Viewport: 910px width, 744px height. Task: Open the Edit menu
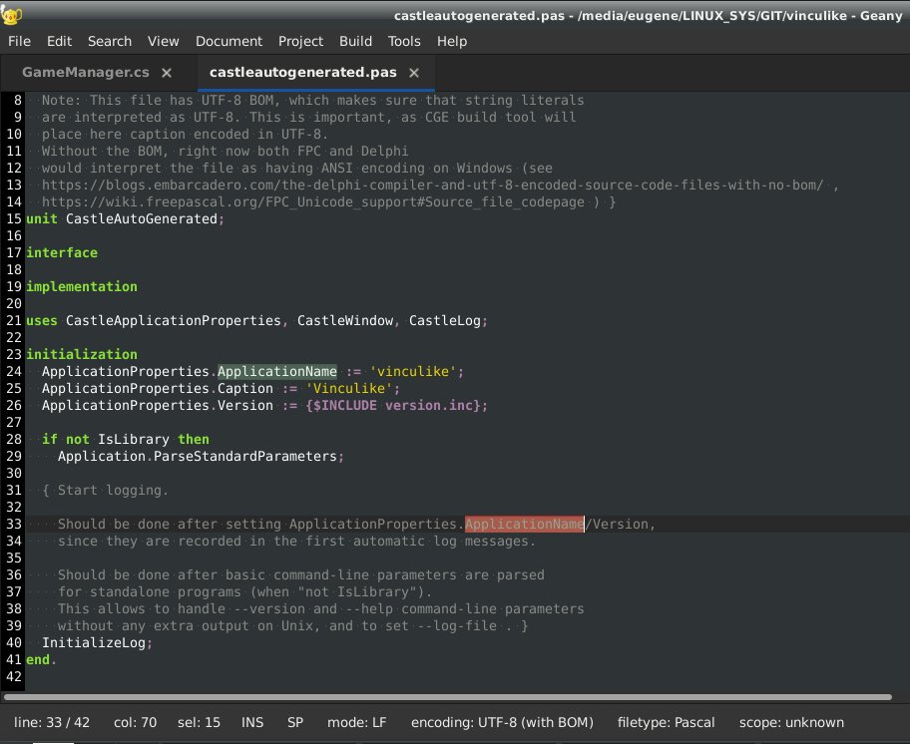pyautogui.click(x=59, y=41)
